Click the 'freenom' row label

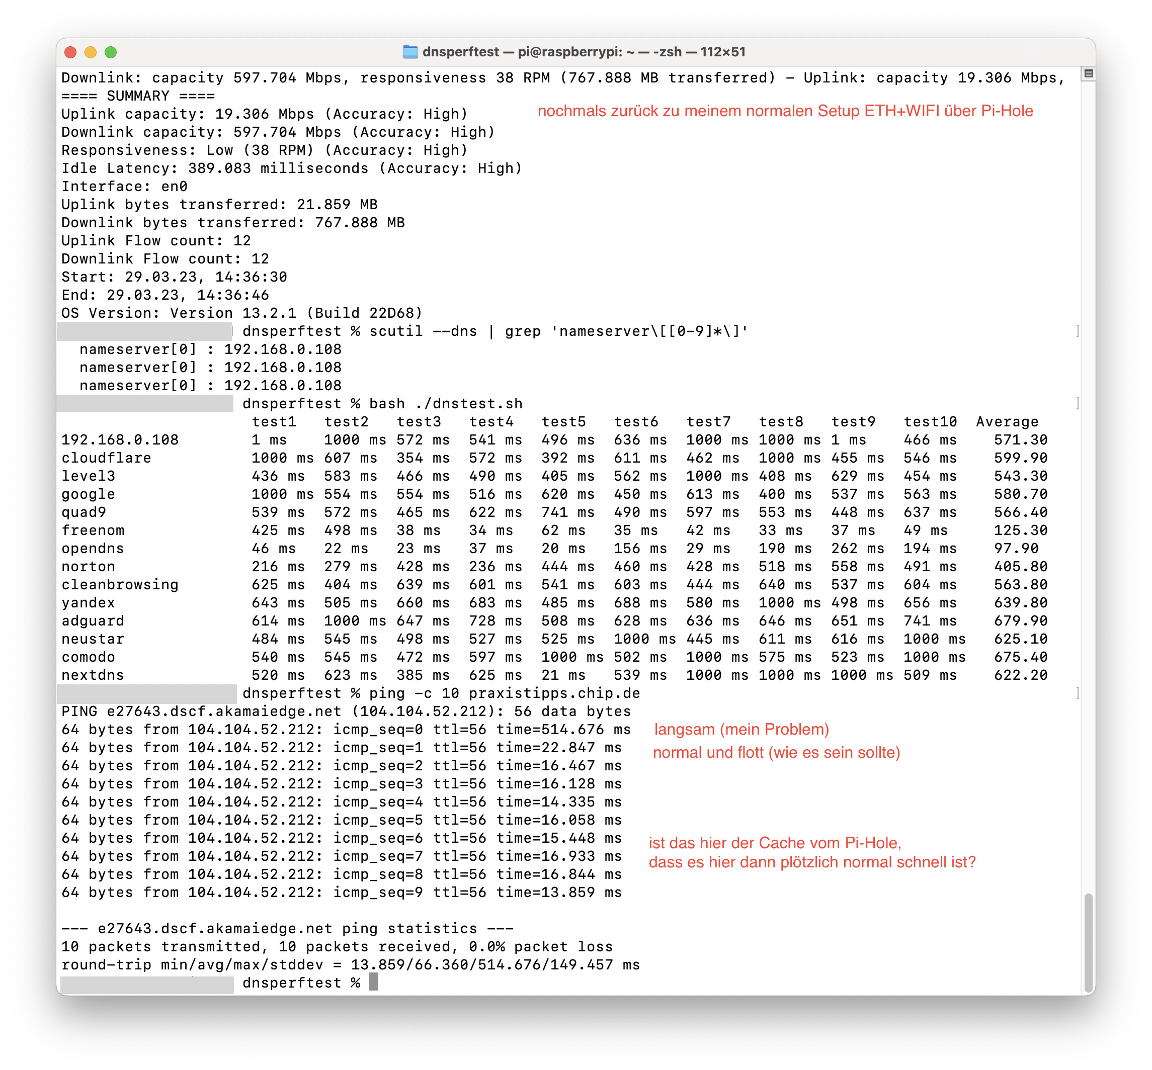(x=93, y=530)
